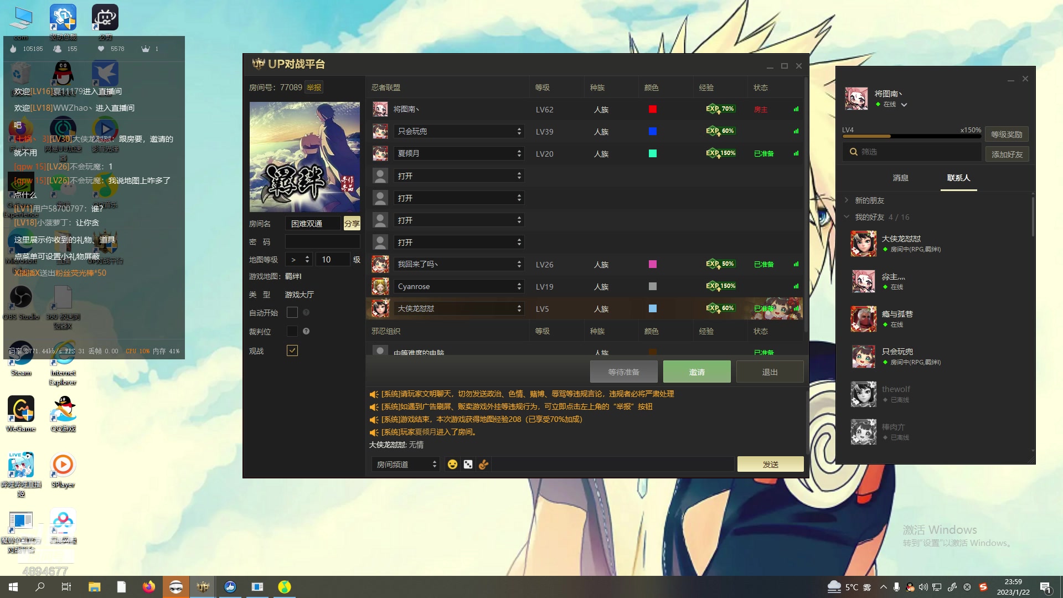The width and height of the screenshot is (1063, 598).
Task: Open 大侠龙怼怼 friend avatar in contacts list
Action: (x=863, y=244)
